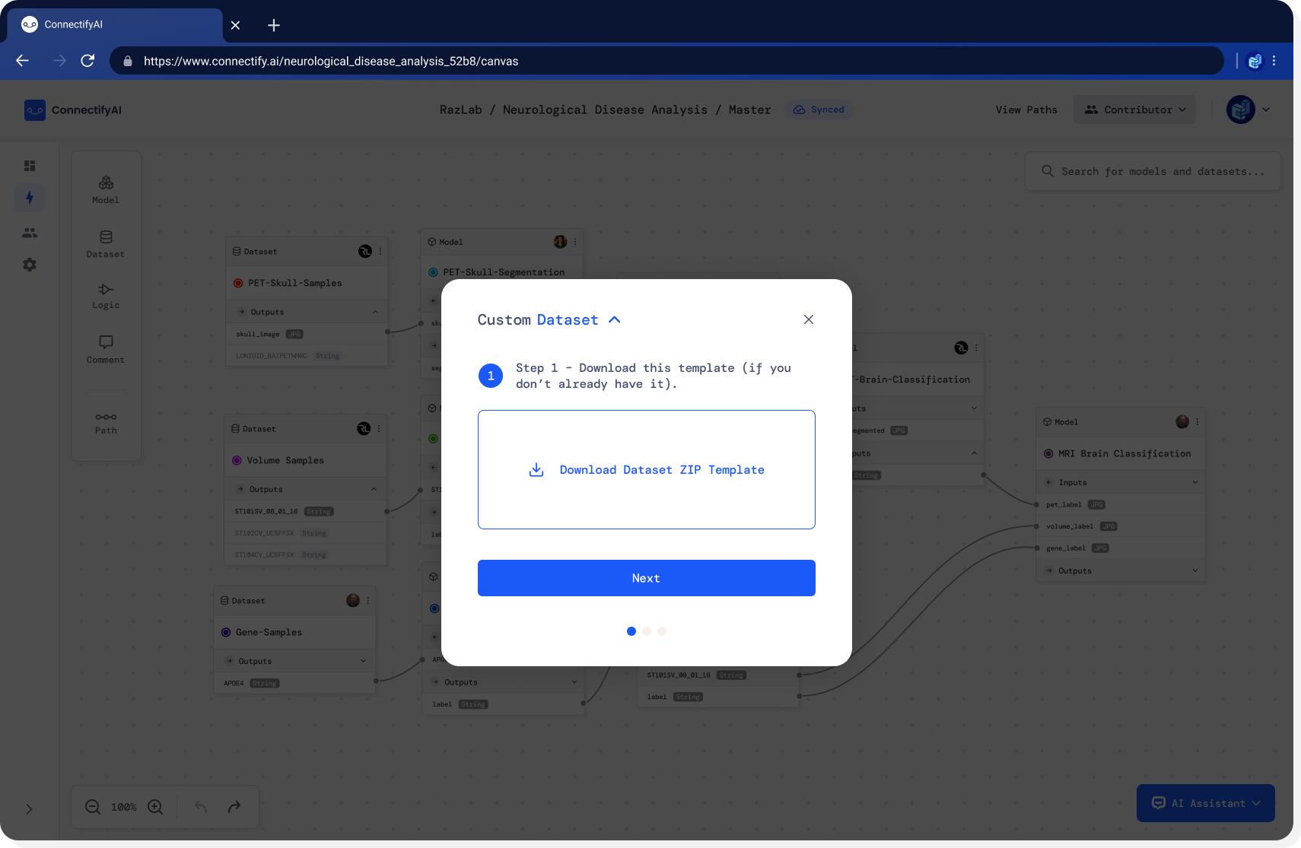Select the ST101SV_08_01_16 output in Volume Samples
The image size is (1301, 848).
(306, 511)
